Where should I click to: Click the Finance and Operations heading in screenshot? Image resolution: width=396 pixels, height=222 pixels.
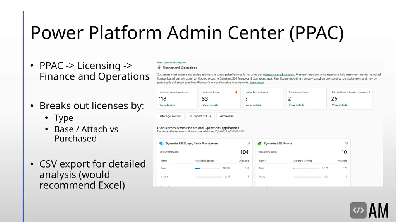179,68
